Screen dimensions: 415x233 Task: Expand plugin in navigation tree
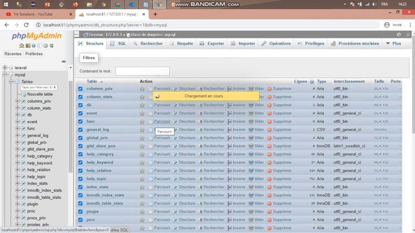[x=18, y=204]
